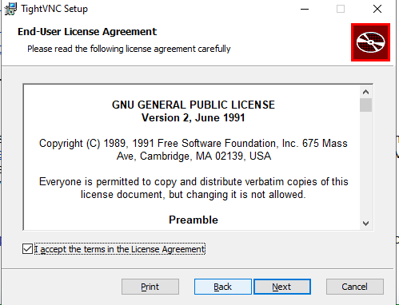The image size is (399, 305).
Task: Click the 'I accept the terms in the License Agreement' label
Action: 120,249
